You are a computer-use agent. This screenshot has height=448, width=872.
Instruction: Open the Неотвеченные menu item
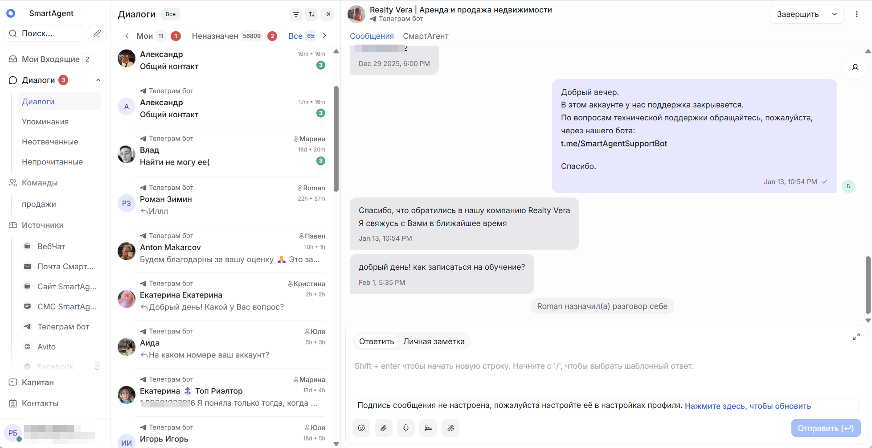pyautogui.click(x=50, y=141)
